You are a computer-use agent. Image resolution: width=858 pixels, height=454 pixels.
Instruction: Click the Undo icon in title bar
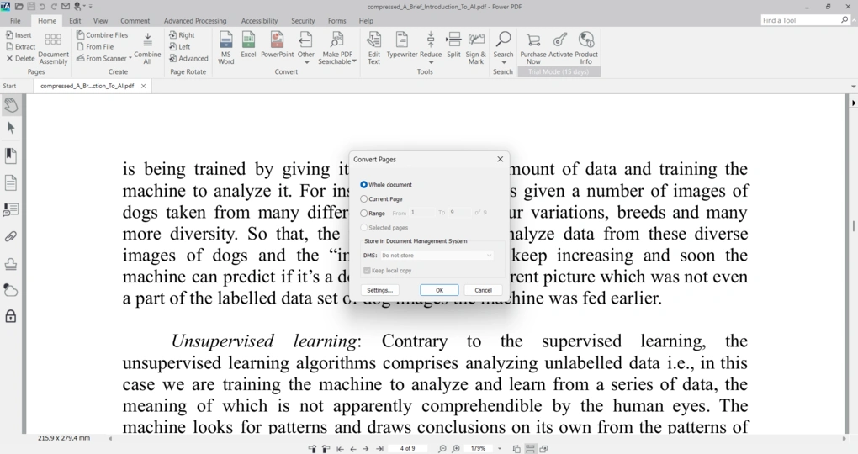point(42,7)
